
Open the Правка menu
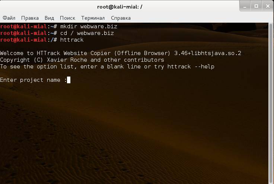click(x=30, y=18)
